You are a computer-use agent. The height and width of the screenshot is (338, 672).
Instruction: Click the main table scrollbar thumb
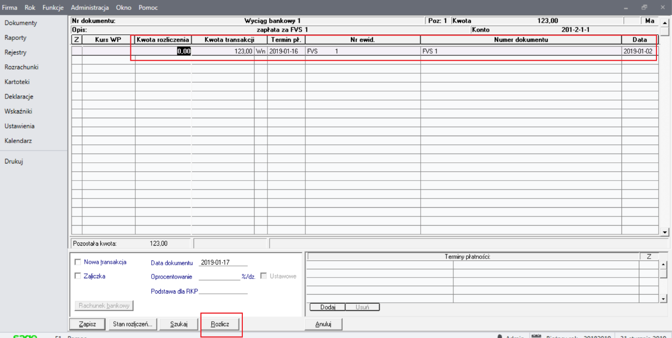tap(665, 31)
